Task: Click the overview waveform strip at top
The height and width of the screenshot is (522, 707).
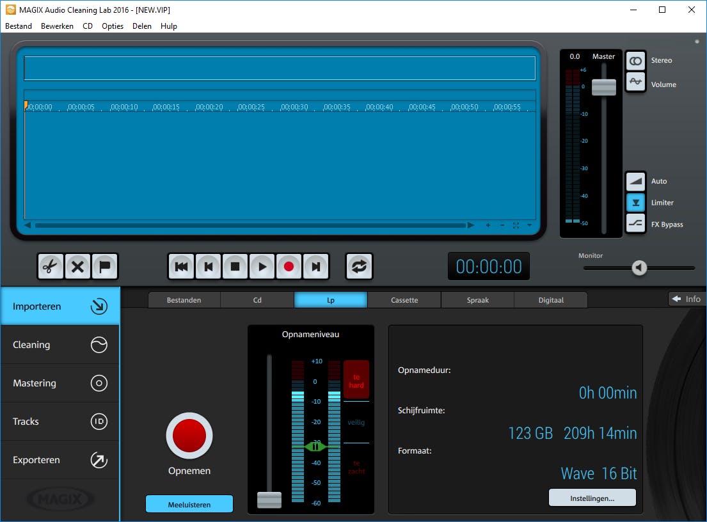Action: click(x=280, y=68)
